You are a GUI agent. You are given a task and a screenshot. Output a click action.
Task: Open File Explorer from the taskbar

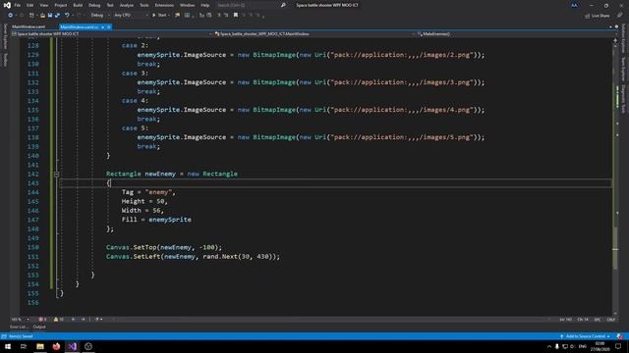pyautogui.click(x=40, y=346)
